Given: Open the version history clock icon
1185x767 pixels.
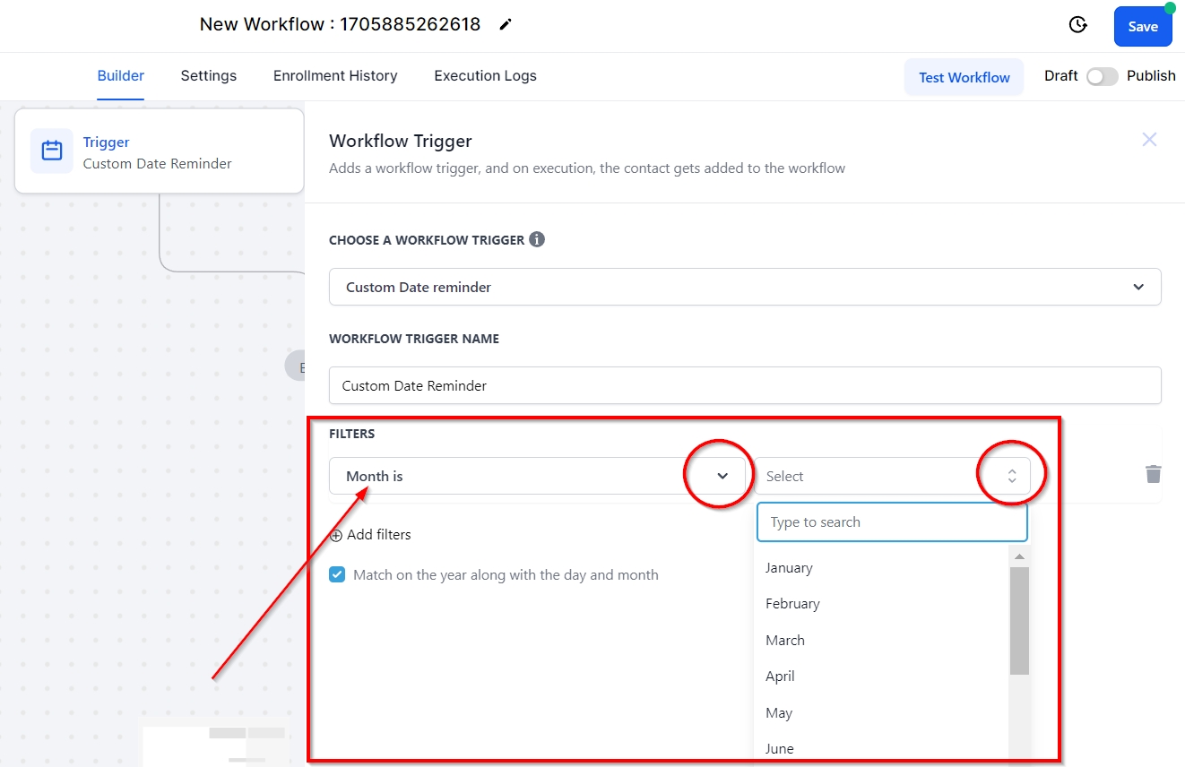Looking at the screenshot, I should pos(1078,25).
